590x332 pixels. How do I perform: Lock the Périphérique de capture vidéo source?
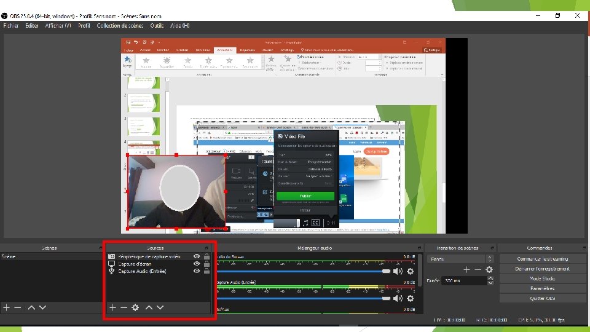coord(206,256)
